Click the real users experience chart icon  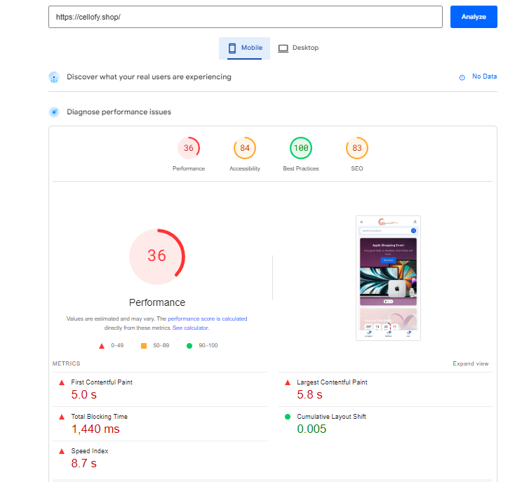[x=54, y=77]
